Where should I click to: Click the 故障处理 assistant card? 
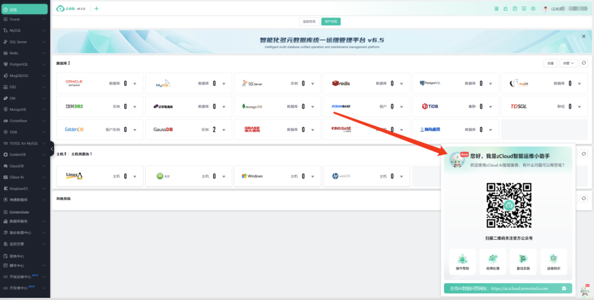point(492,262)
